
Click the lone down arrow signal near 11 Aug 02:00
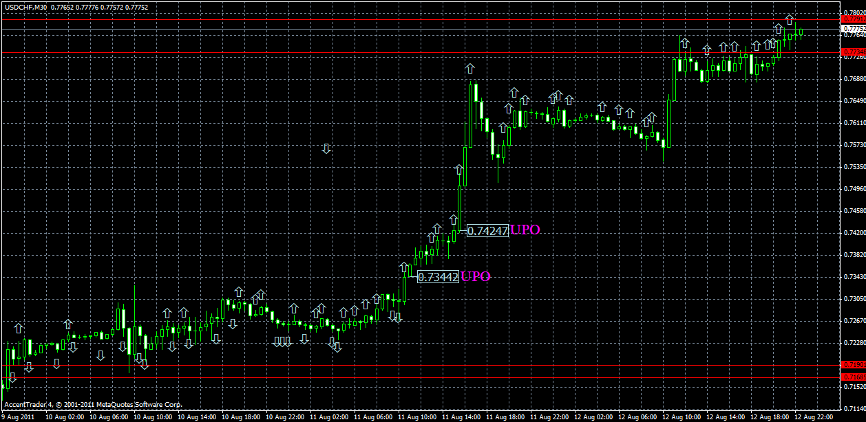pos(327,149)
